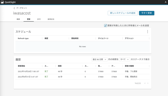Click the データセット back link

click(x=22, y=8)
